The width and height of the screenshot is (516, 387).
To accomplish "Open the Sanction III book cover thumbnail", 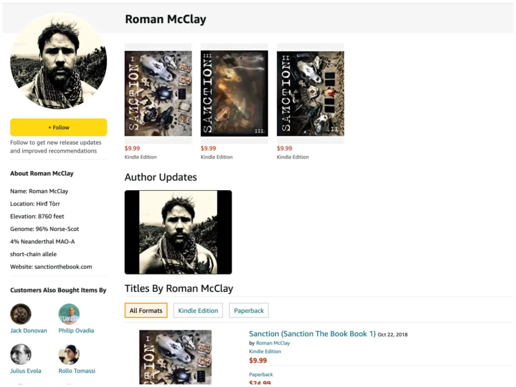I will pyautogui.click(x=234, y=94).
